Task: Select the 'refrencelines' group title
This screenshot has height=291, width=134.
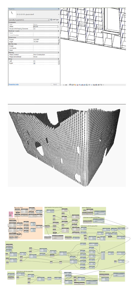Action: point(12,219)
